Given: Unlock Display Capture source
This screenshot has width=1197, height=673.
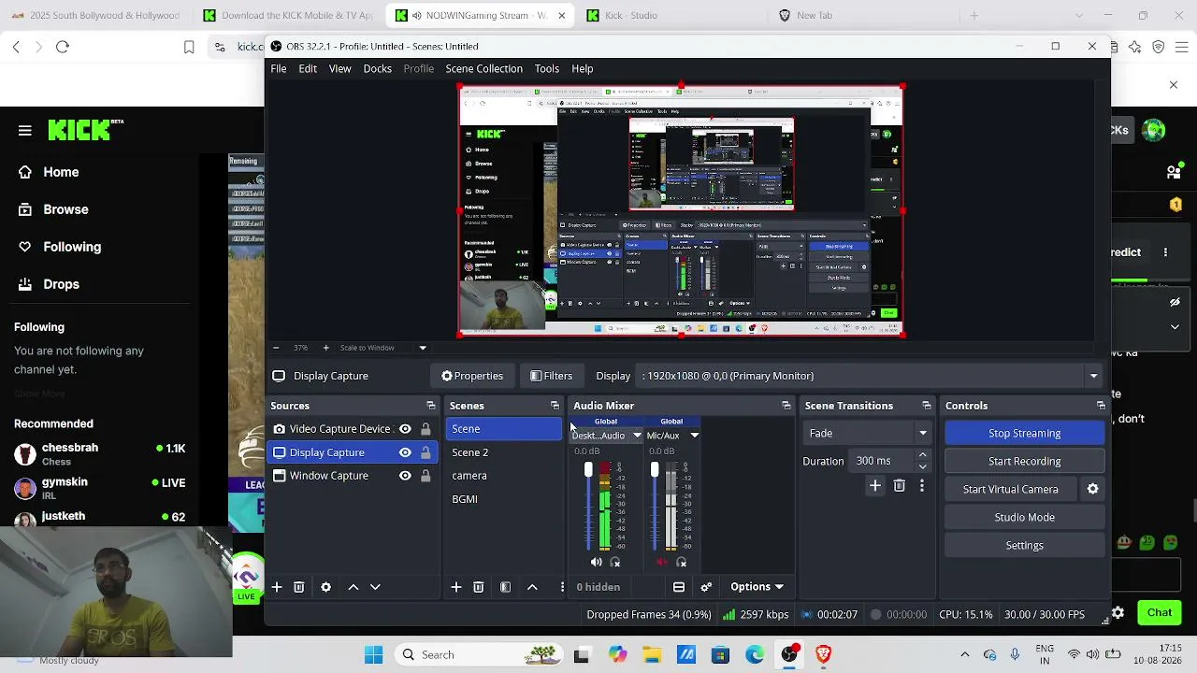Looking at the screenshot, I should pyautogui.click(x=425, y=452).
